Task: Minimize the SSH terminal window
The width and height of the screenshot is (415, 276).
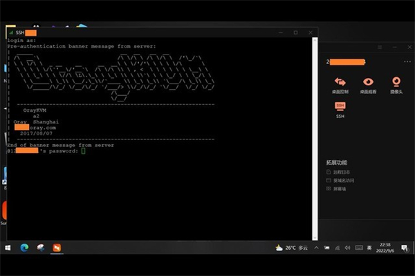Action: tap(279, 32)
